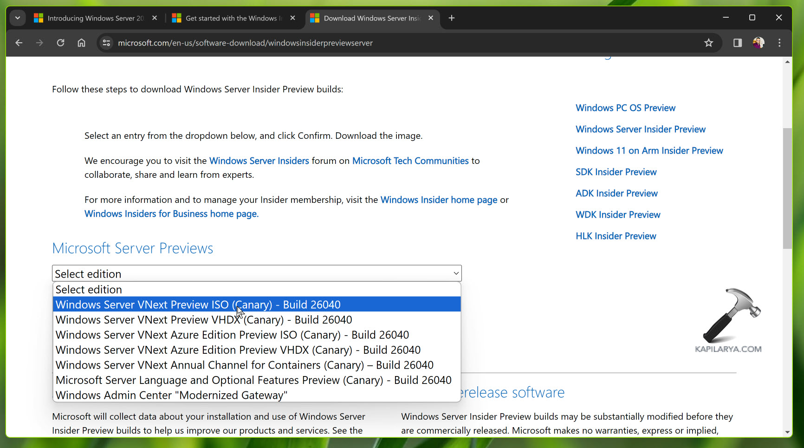Open the Windows Server Insiders forum link

259,161
